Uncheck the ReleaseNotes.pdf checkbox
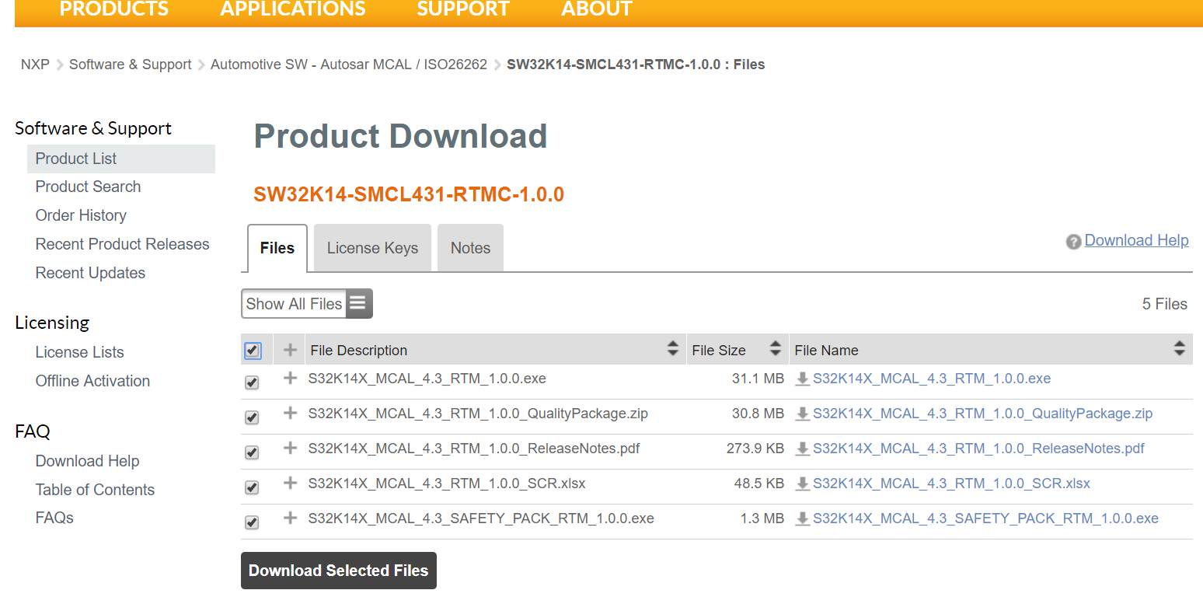The width and height of the screenshot is (1203, 611). (252, 452)
